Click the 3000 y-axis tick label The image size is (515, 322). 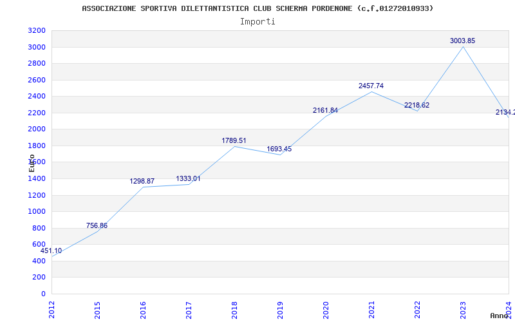click(x=37, y=47)
